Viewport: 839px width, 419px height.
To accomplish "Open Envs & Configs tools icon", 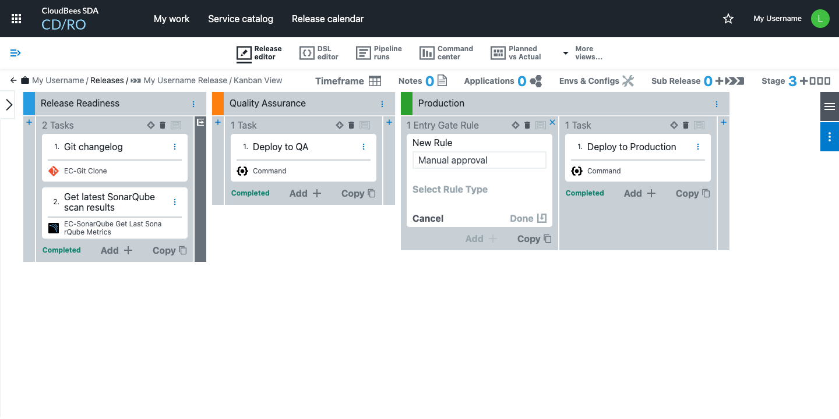I will pyautogui.click(x=628, y=81).
